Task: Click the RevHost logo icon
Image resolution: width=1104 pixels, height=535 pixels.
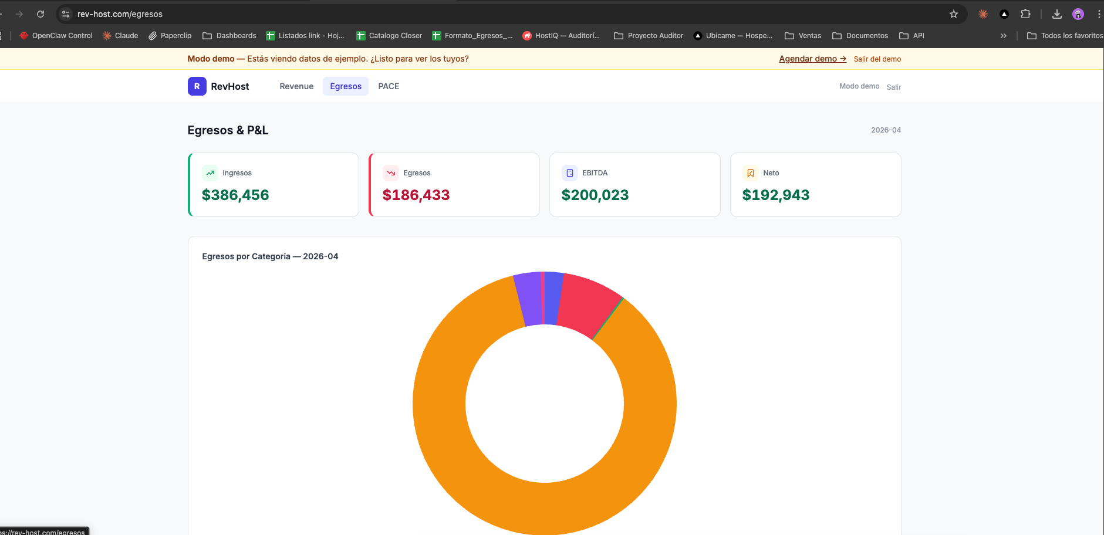Action: [197, 86]
